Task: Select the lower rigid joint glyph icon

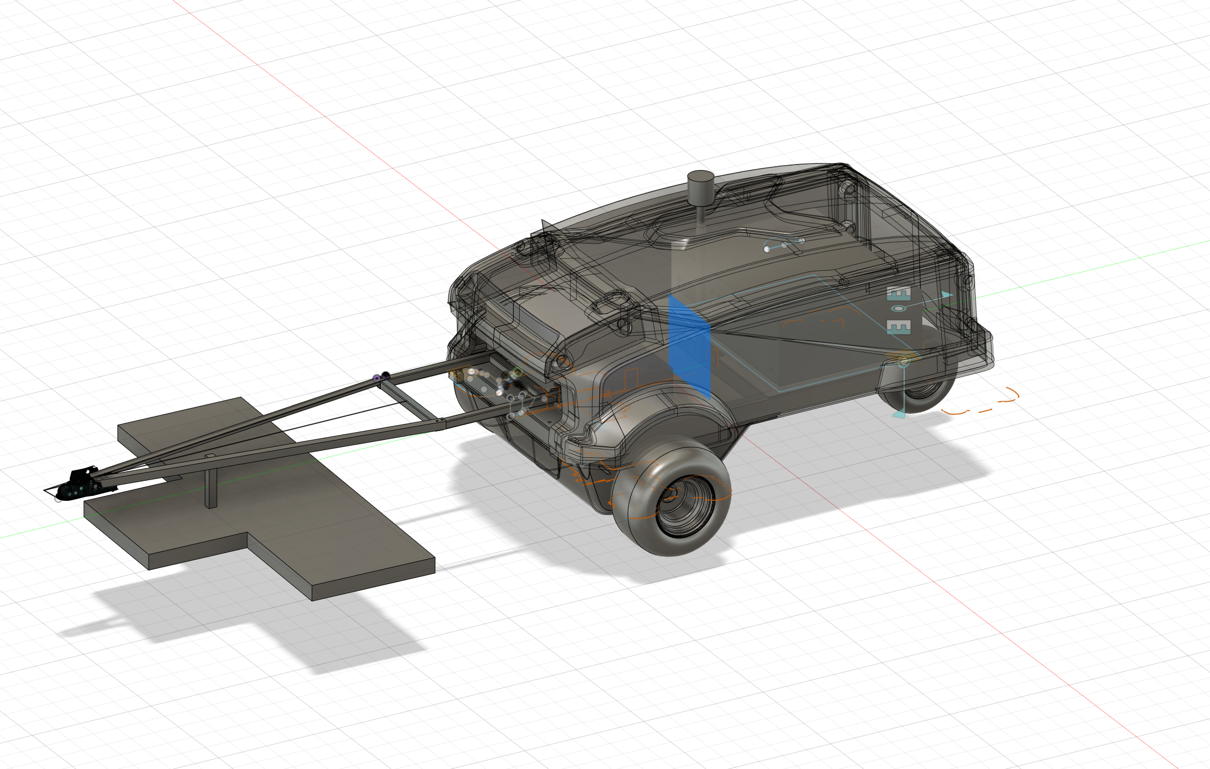Action: tap(898, 327)
